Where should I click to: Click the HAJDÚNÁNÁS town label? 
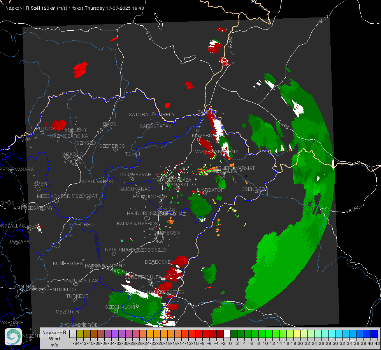pyautogui.click(x=134, y=189)
